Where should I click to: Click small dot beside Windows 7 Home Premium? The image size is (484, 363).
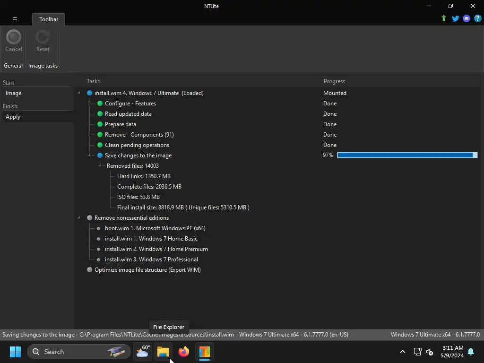(x=98, y=249)
